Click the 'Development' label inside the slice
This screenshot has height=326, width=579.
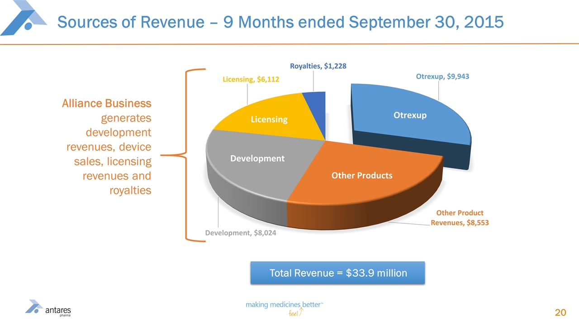click(257, 158)
